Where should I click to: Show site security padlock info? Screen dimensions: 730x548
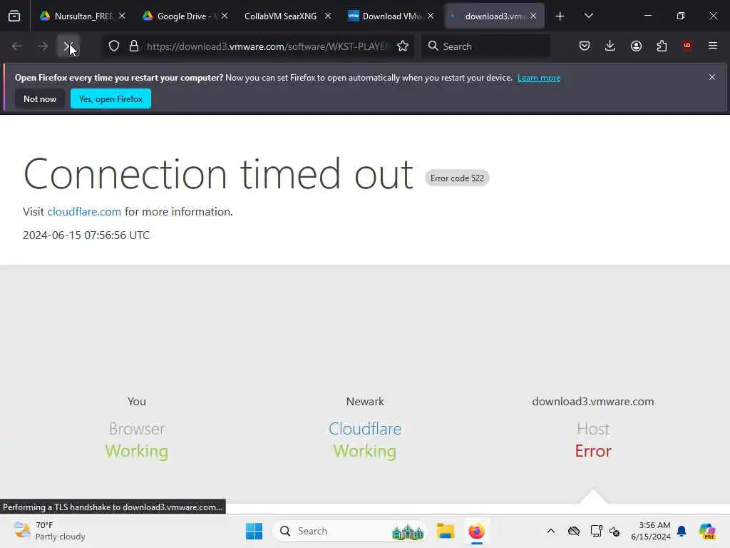pyautogui.click(x=134, y=46)
